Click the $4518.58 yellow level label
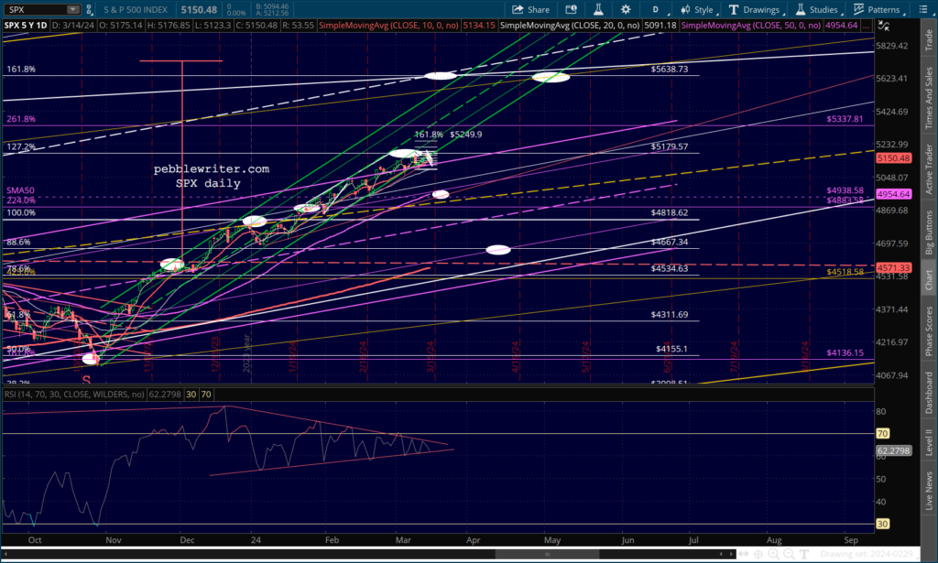The image size is (938, 563). pos(845,272)
